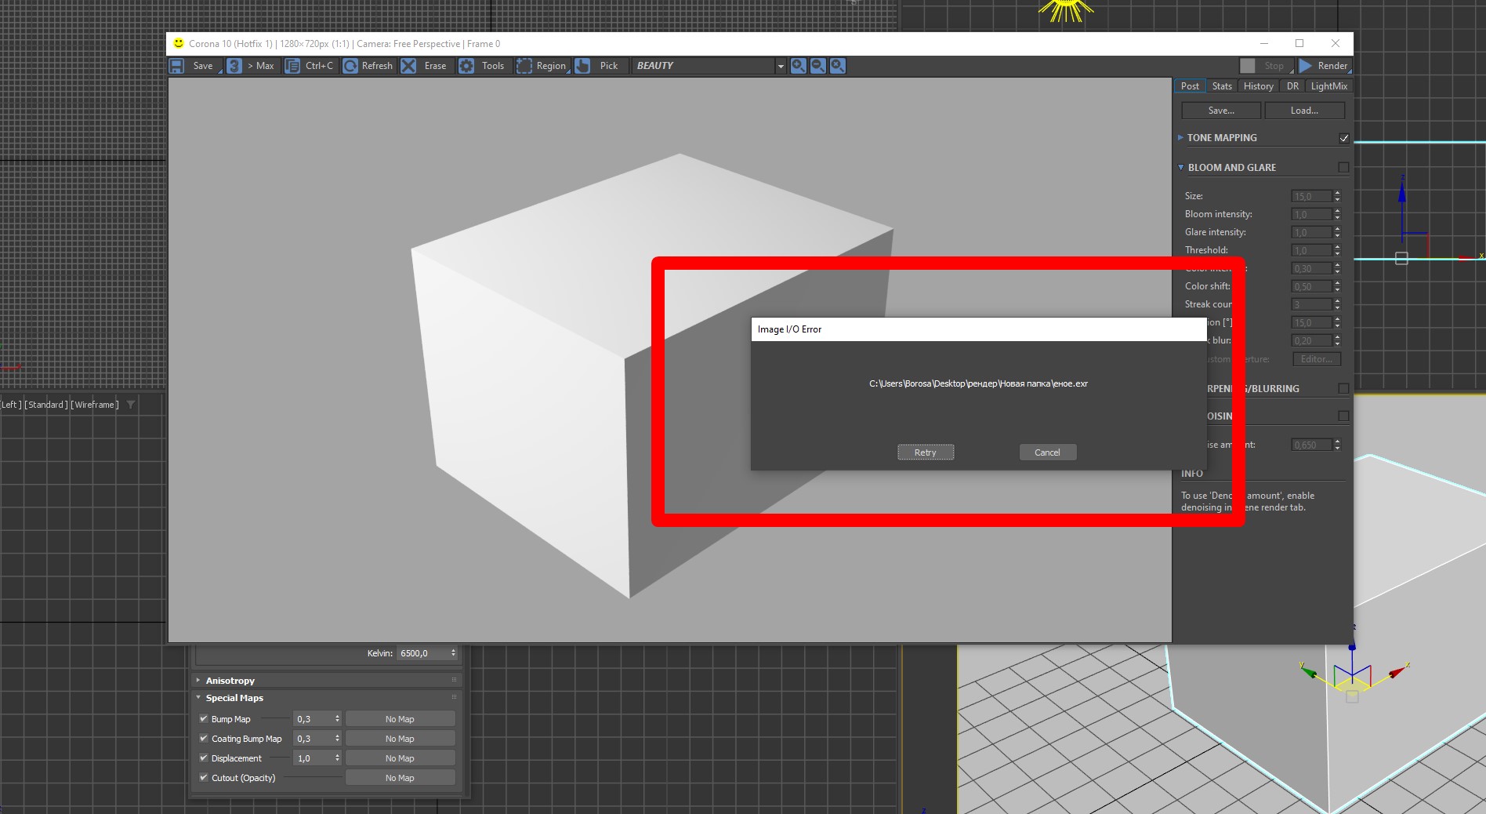The image size is (1486, 814).
Task: Send render to Max icon
Action: 234,66
